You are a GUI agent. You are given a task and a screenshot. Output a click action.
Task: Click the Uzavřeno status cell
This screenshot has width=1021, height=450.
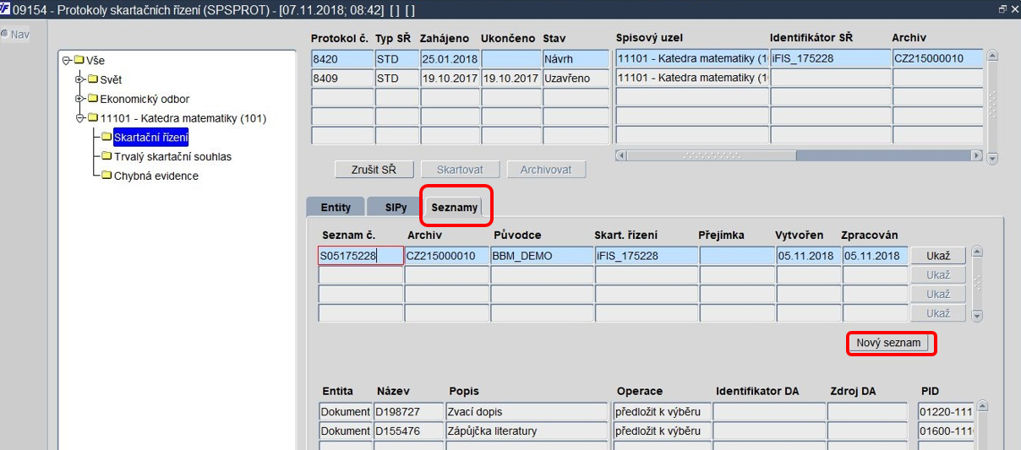coord(576,78)
